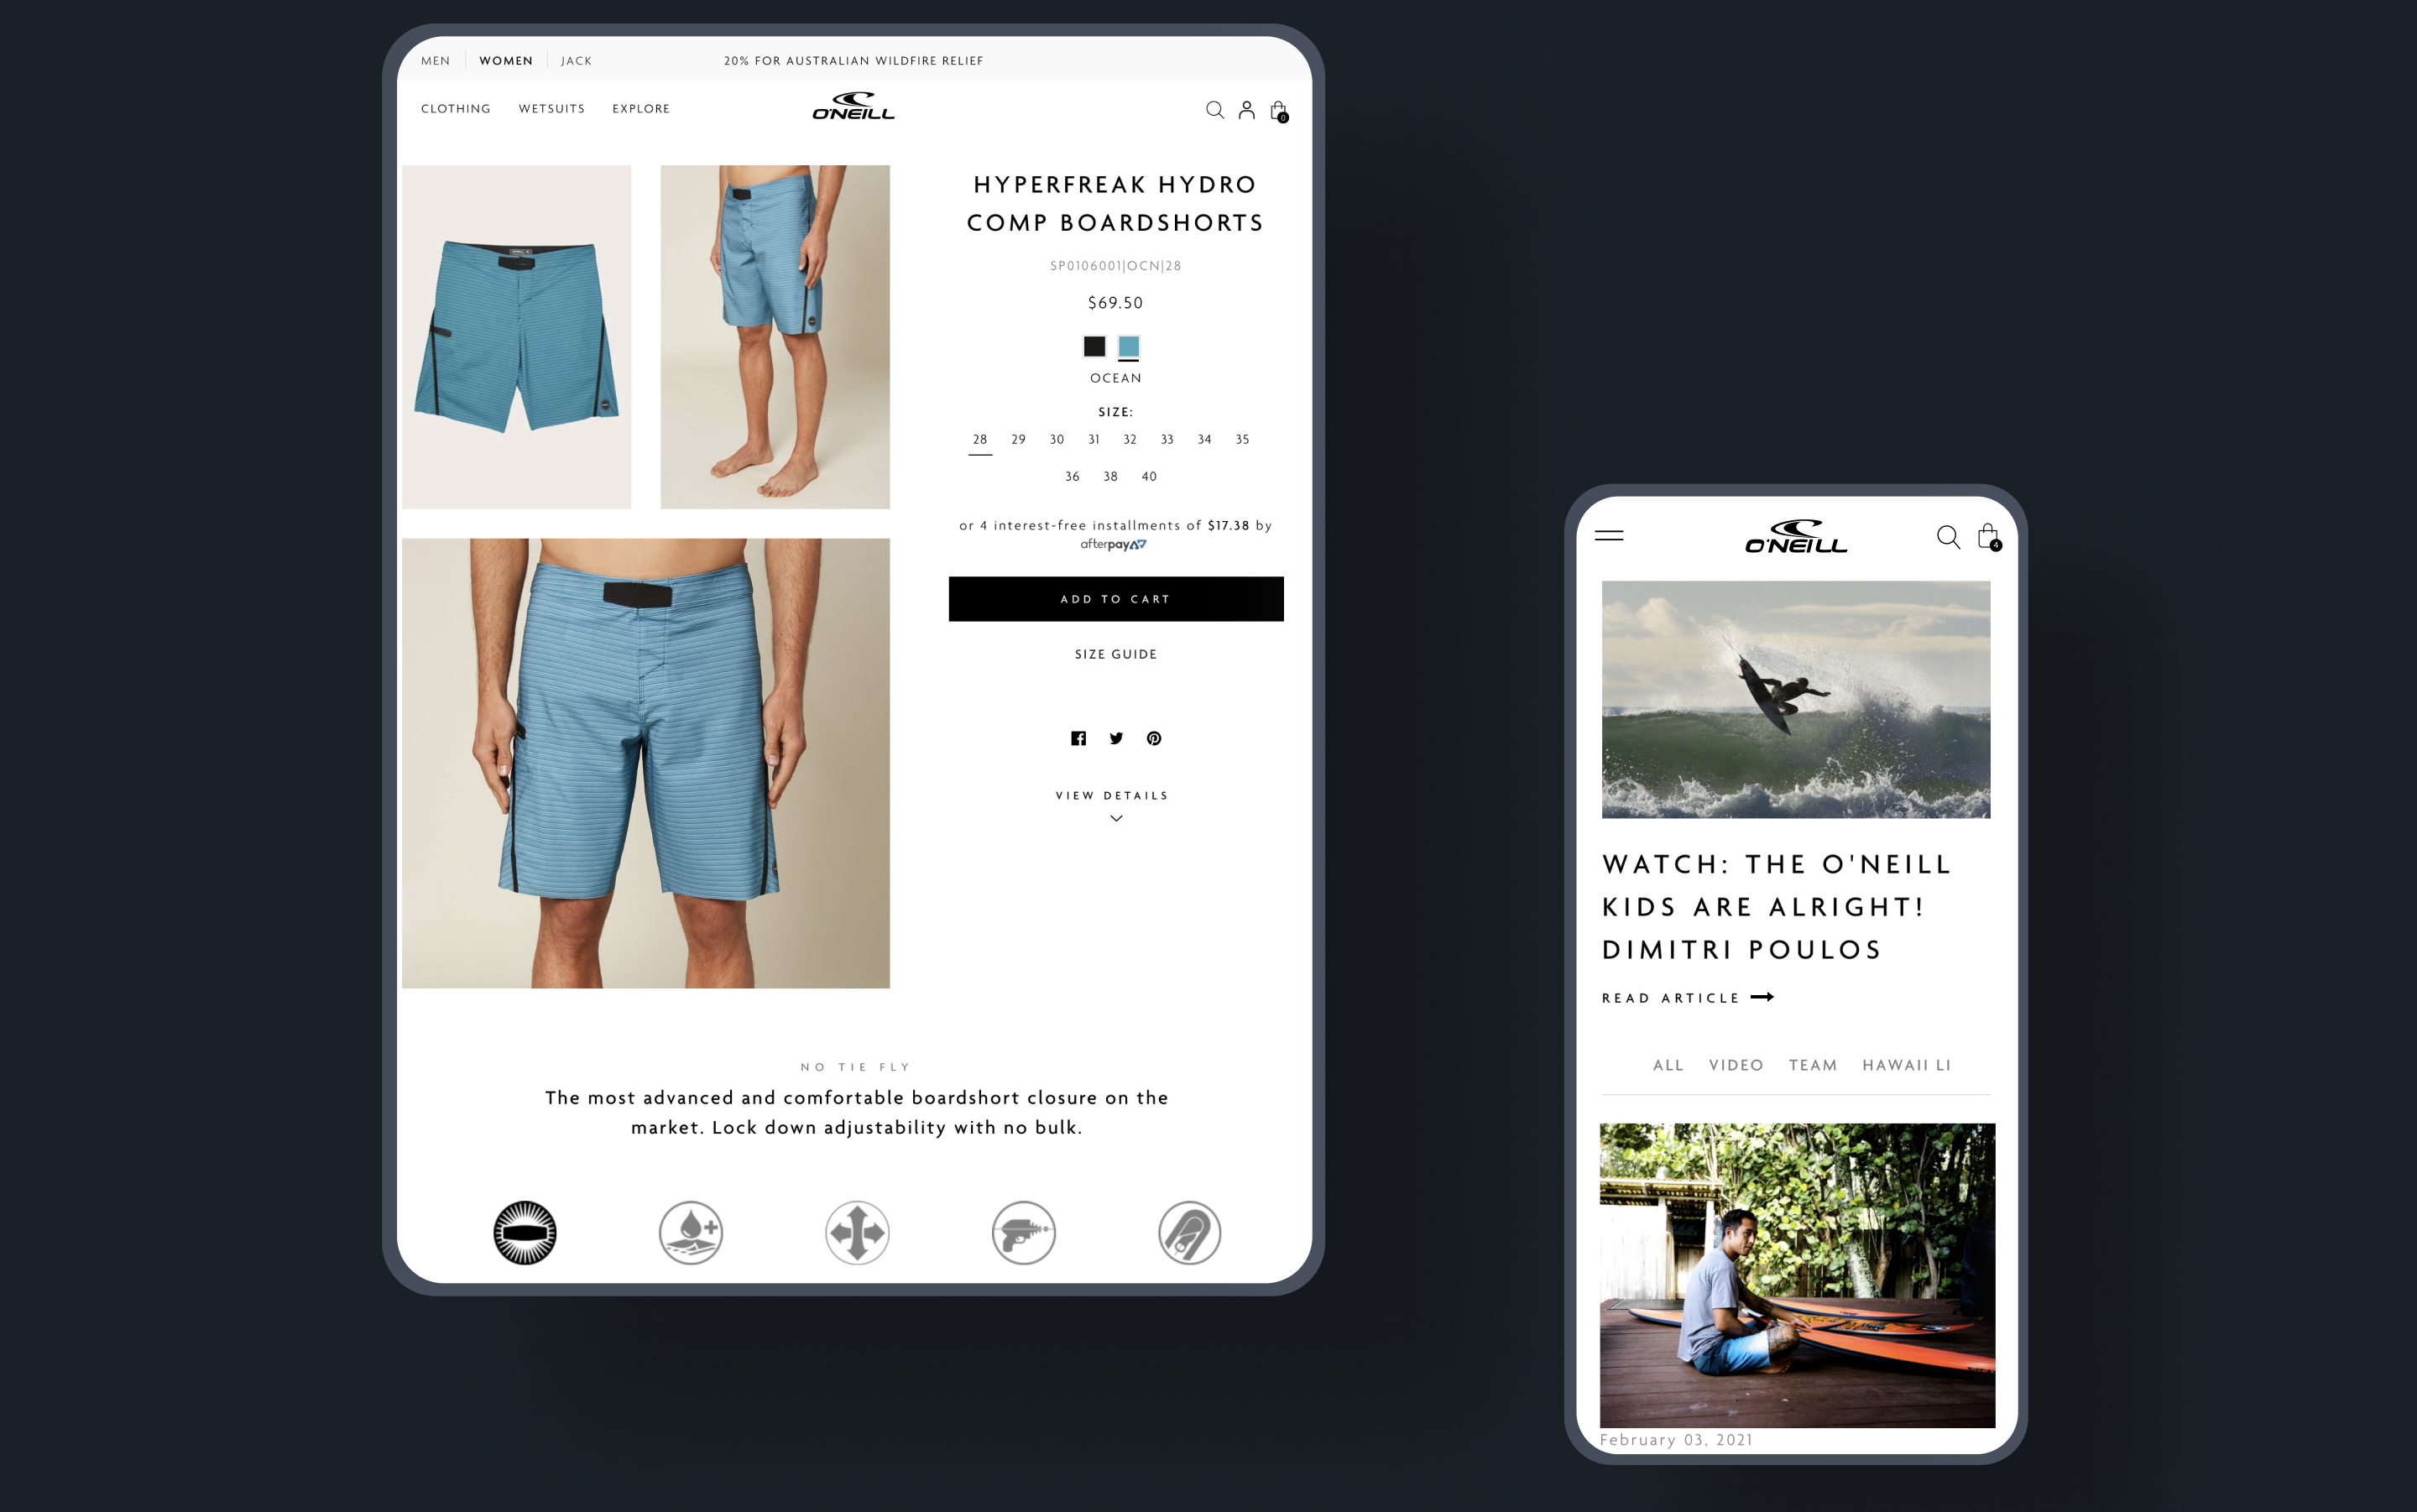Click the search icon on mobile view
The image size is (2417, 1512).
(1947, 534)
